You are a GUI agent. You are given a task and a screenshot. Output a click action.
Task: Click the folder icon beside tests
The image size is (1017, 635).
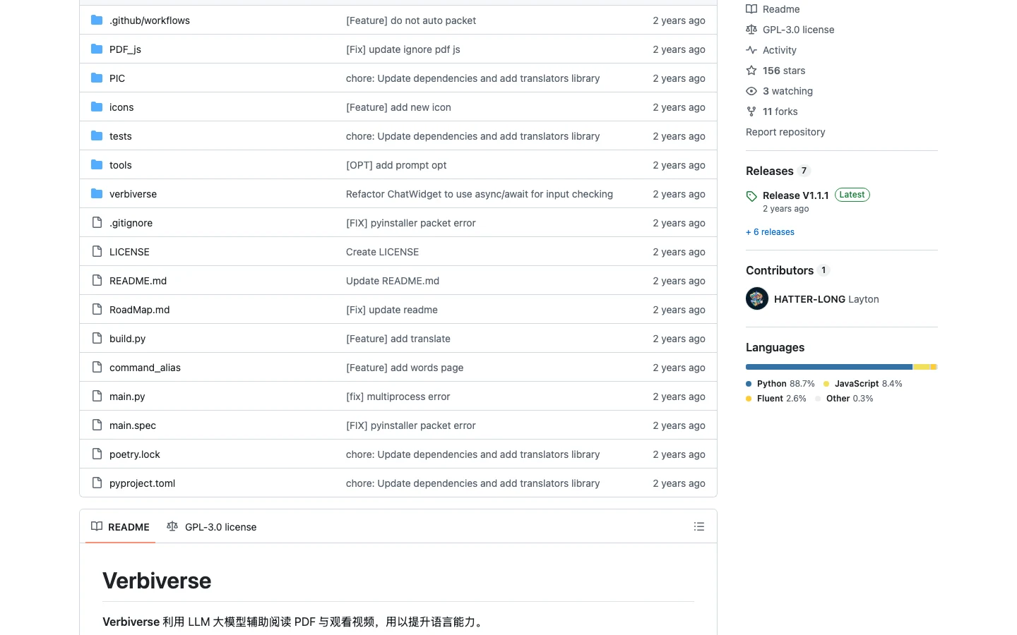coord(97,136)
